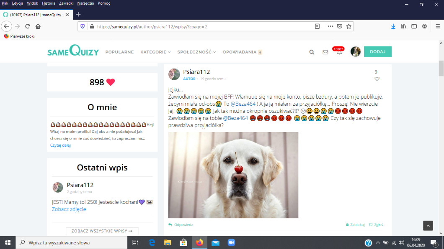444x249 pixels.
Task: Click the dog with cherry photo
Action: point(233,175)
